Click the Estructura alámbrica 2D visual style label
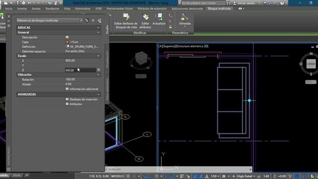318x179 pixels. tap(192, 46)
